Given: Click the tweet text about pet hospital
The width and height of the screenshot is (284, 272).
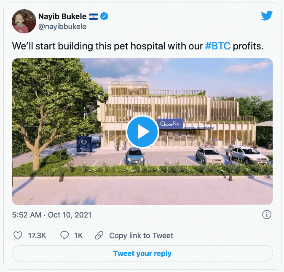Looking at the screenshot, I should (138, 46).
